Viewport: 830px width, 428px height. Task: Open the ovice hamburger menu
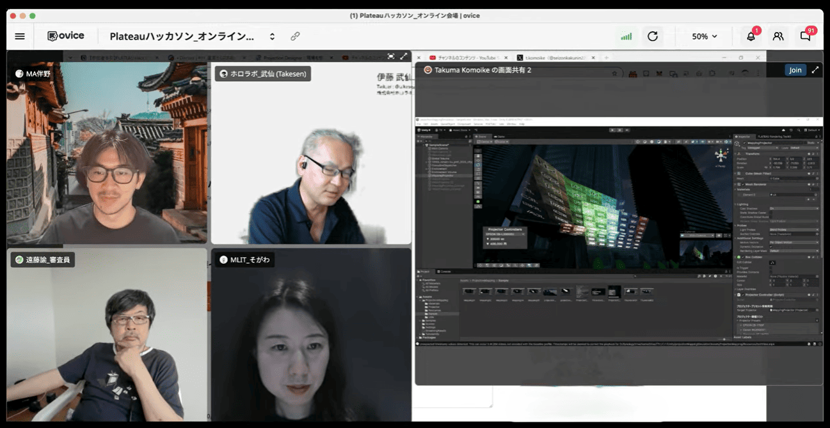[x=20, y=36]
